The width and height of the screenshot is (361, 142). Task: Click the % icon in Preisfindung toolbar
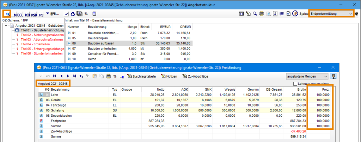[x=115, y=76]
